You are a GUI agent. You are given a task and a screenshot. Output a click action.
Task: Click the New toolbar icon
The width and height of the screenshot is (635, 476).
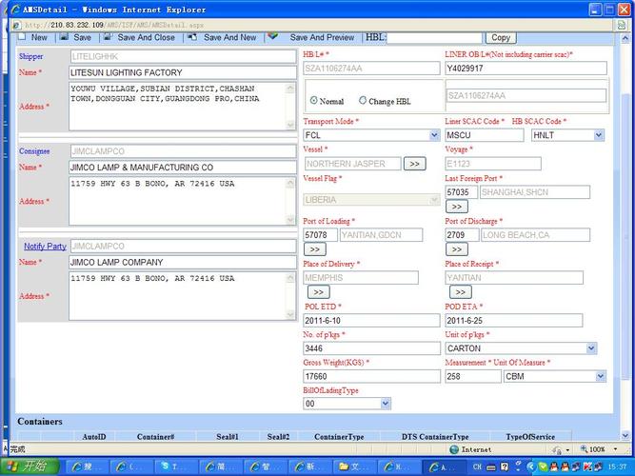[x=22, y=37]
